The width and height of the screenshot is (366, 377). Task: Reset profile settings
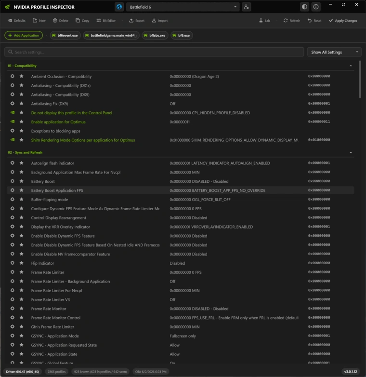(x=314, y=21)
